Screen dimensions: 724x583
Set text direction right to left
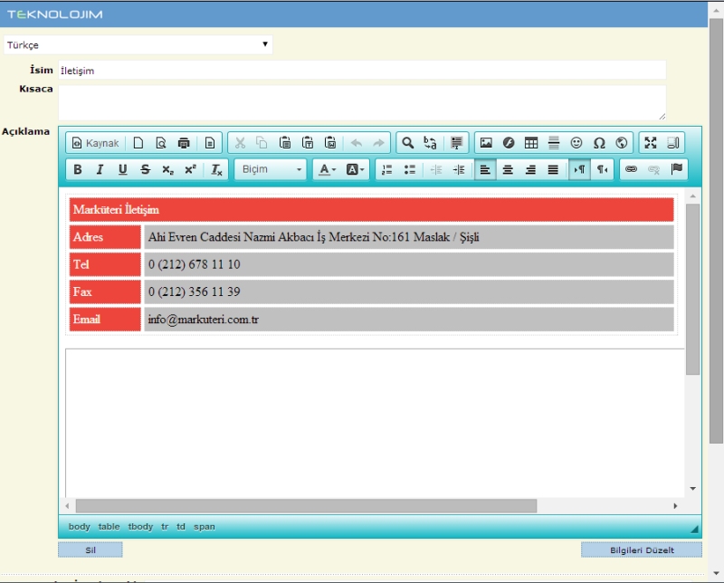602,169
